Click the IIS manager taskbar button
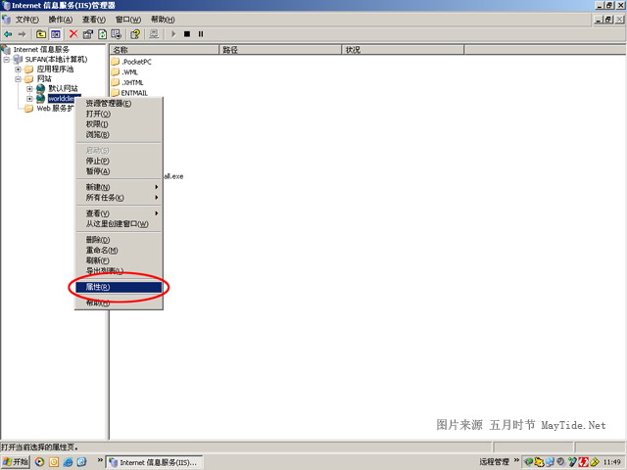 (x=156, y=461)
